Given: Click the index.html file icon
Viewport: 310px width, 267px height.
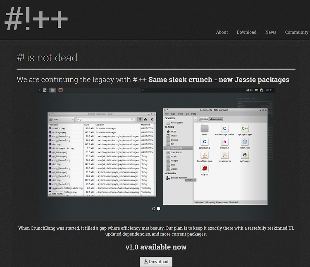Looking at the screenshot, I should click(245, 142).
